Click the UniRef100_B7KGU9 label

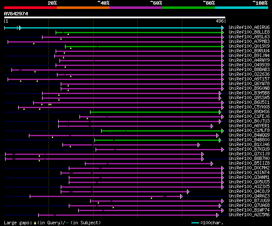(x=249, y=149)
